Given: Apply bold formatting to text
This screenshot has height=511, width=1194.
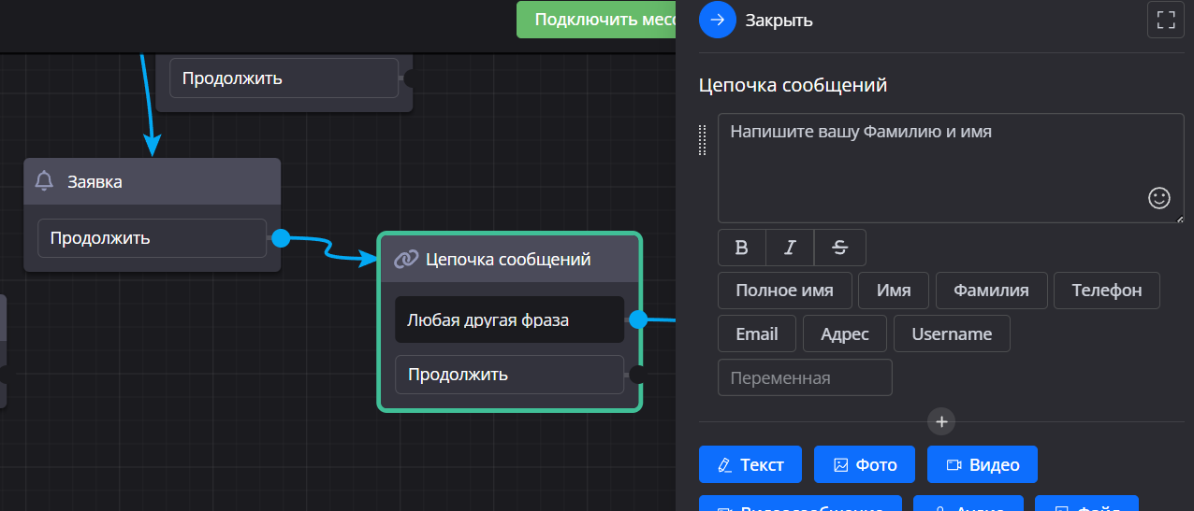Looking at the screenshot, I should 742,248.
